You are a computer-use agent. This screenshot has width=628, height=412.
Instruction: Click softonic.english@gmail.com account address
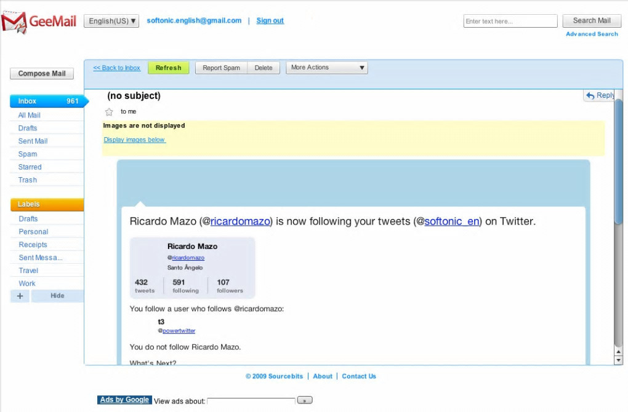pos(194,20)
